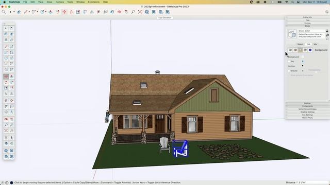330x185 pixels.
Task: Select the Text label tool in top toolbar
Action: [x=105, y=12]
